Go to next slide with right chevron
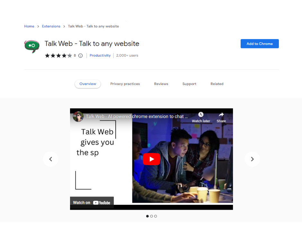This screenshot has height=240, width=302. pyautogui.click(x=252, y=159)
